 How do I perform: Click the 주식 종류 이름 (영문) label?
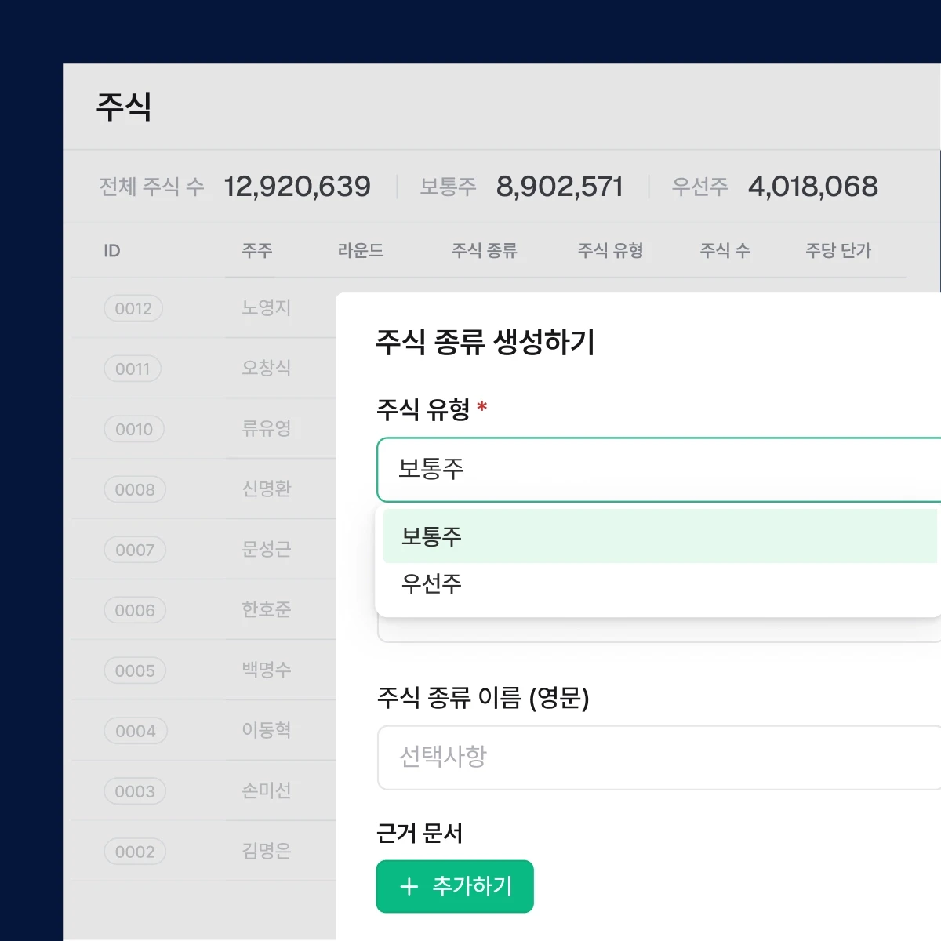click(x=486, y=698)
